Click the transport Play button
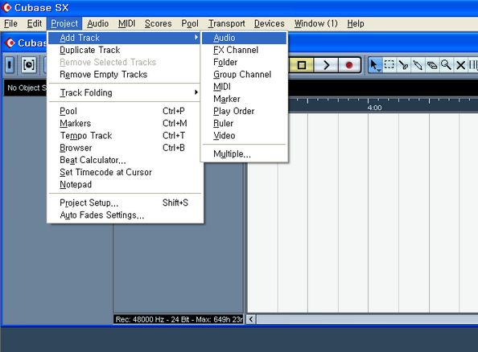The width and height of the screenshot is (478, 352). point(326,65)
